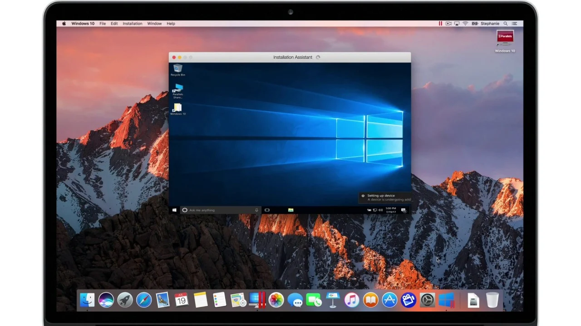Click the Windows taskbar clock
Viewport: 581px width, 326px height.
click(391, 210)
